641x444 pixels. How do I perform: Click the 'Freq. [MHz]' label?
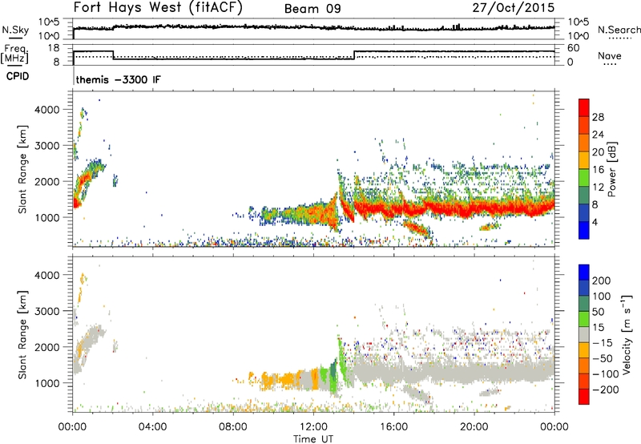tap(15, 54)
